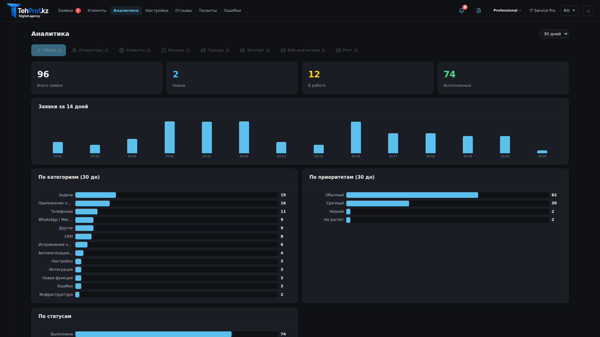Click the briefcase icon on Клиенты tab

click(122, 50)
